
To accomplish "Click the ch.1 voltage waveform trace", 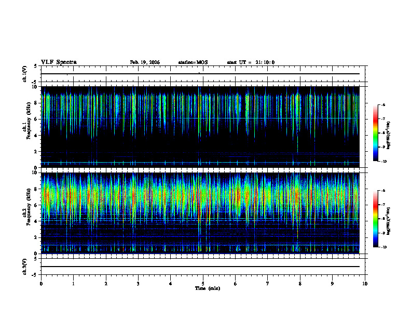I will [x=200, y=74].
